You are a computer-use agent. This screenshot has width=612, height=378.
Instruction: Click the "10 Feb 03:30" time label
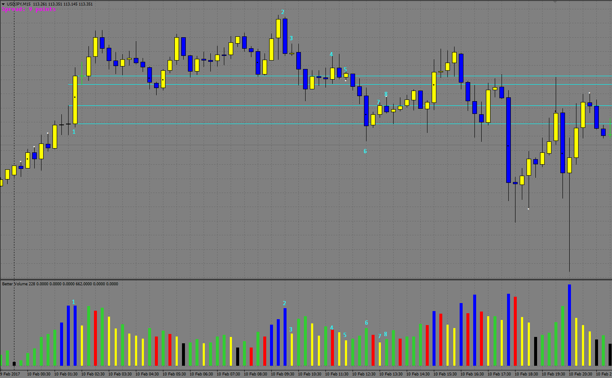point(120,374)
